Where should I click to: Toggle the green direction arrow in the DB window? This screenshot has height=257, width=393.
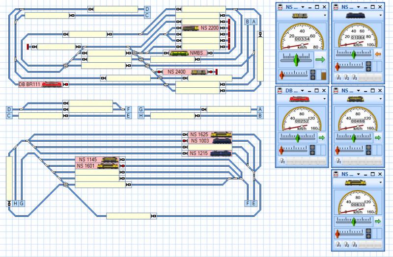point(322,138)
